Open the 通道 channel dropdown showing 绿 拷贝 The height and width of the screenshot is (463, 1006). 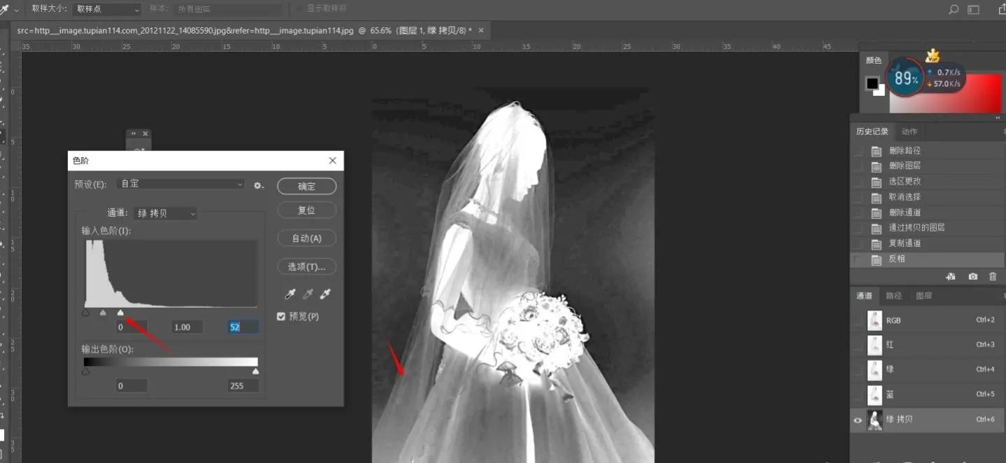coord(165,213)
